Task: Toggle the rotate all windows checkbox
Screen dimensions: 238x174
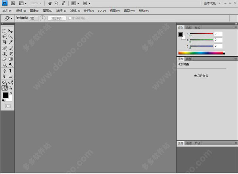Action: coord(70,18)
